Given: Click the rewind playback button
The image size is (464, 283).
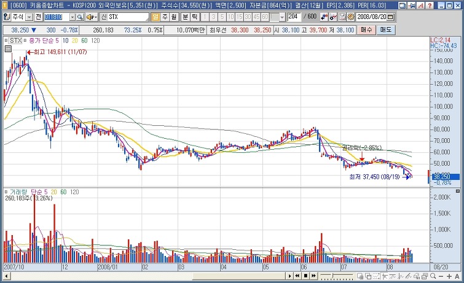Looking at the screenshot, I should pos(297,276).
